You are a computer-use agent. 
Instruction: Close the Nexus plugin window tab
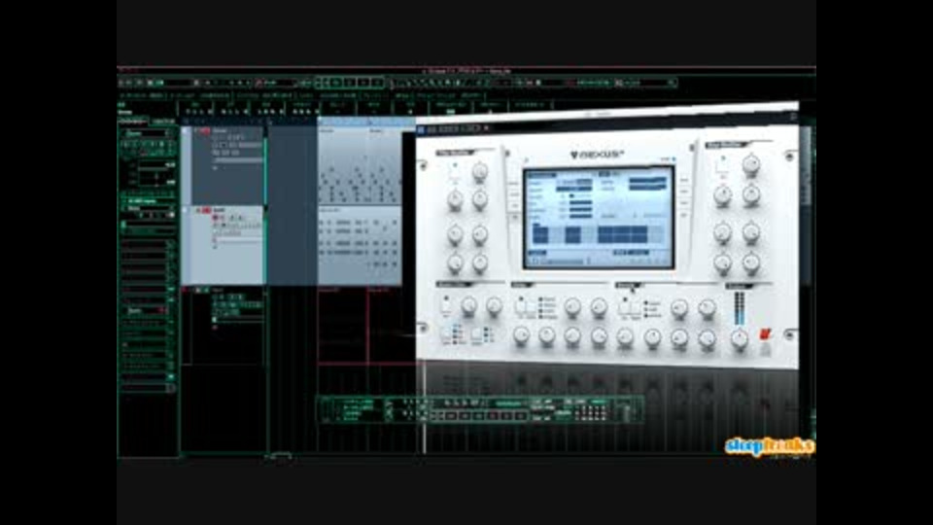[486, 128]
